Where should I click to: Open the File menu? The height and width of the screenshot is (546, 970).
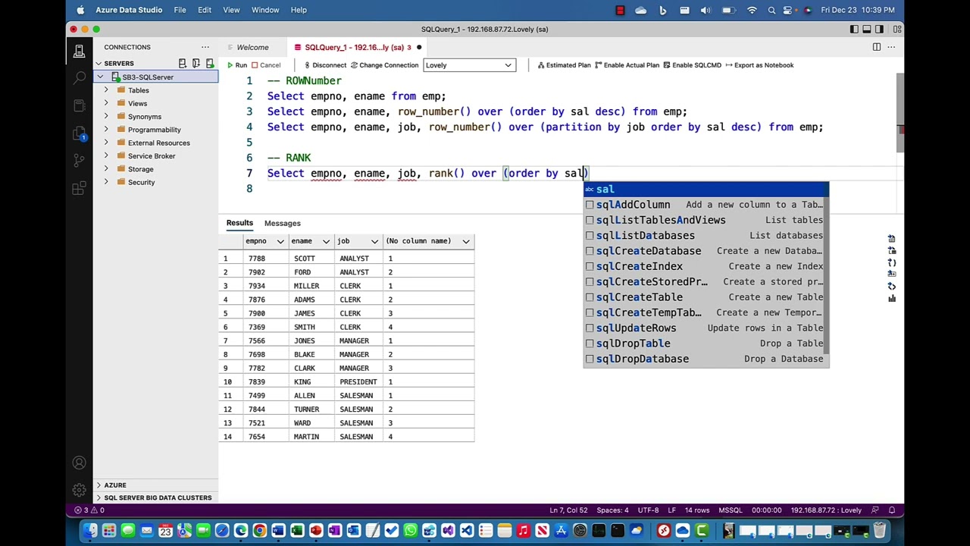(180, 10)
